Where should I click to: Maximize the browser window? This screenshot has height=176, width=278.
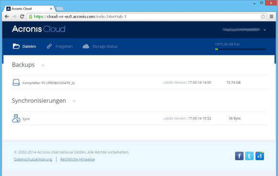point(262,3)
